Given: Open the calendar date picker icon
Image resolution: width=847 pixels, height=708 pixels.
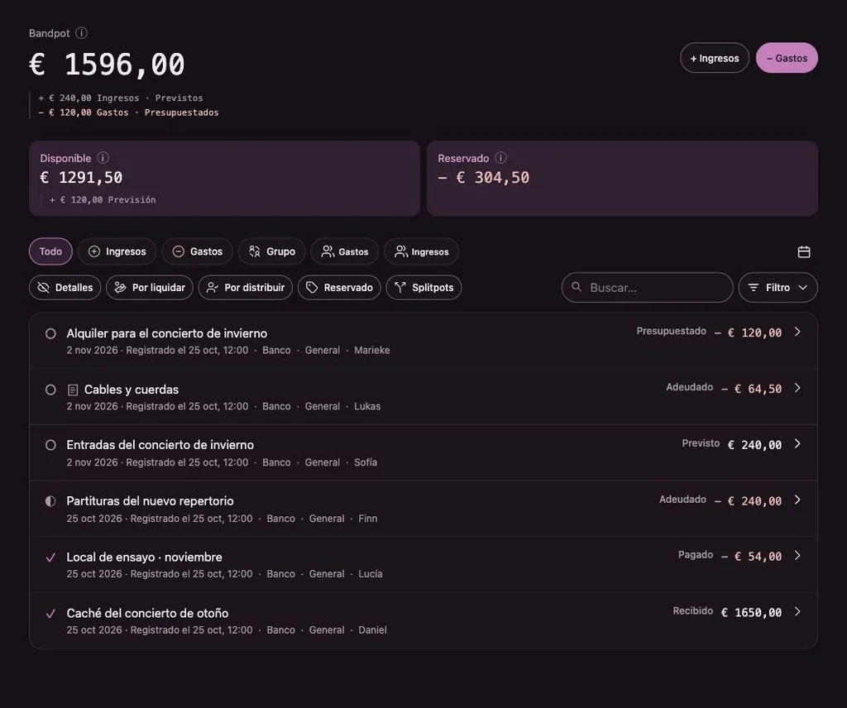Looking at the screenshot, I should [x=804, y=251].
